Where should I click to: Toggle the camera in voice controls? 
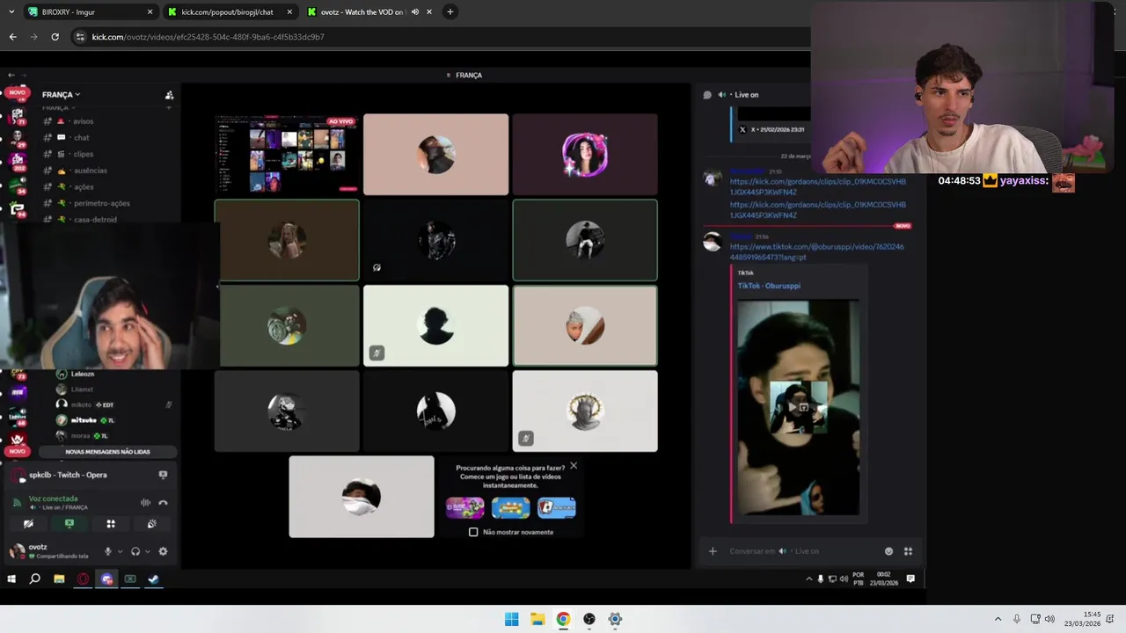click(x=28, y=524)
